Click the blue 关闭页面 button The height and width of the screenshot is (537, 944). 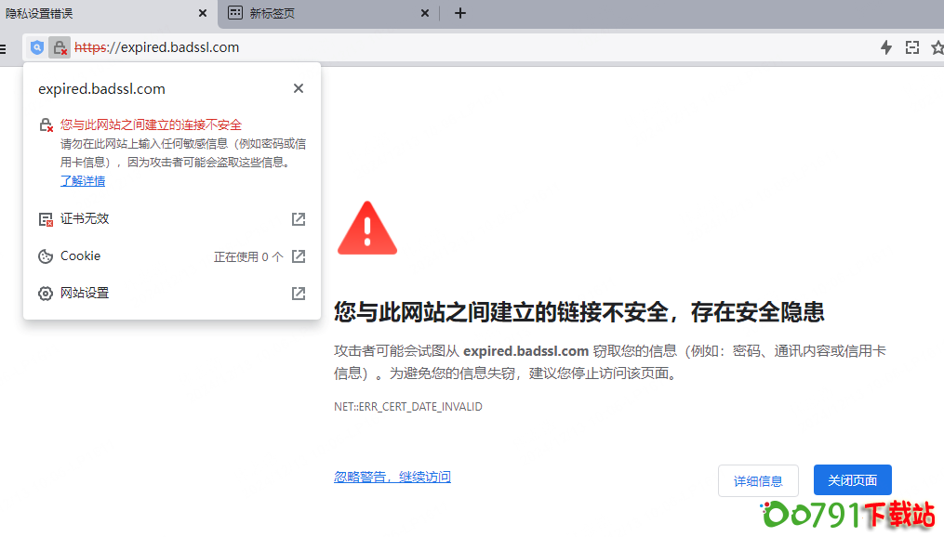click(852, 480)
